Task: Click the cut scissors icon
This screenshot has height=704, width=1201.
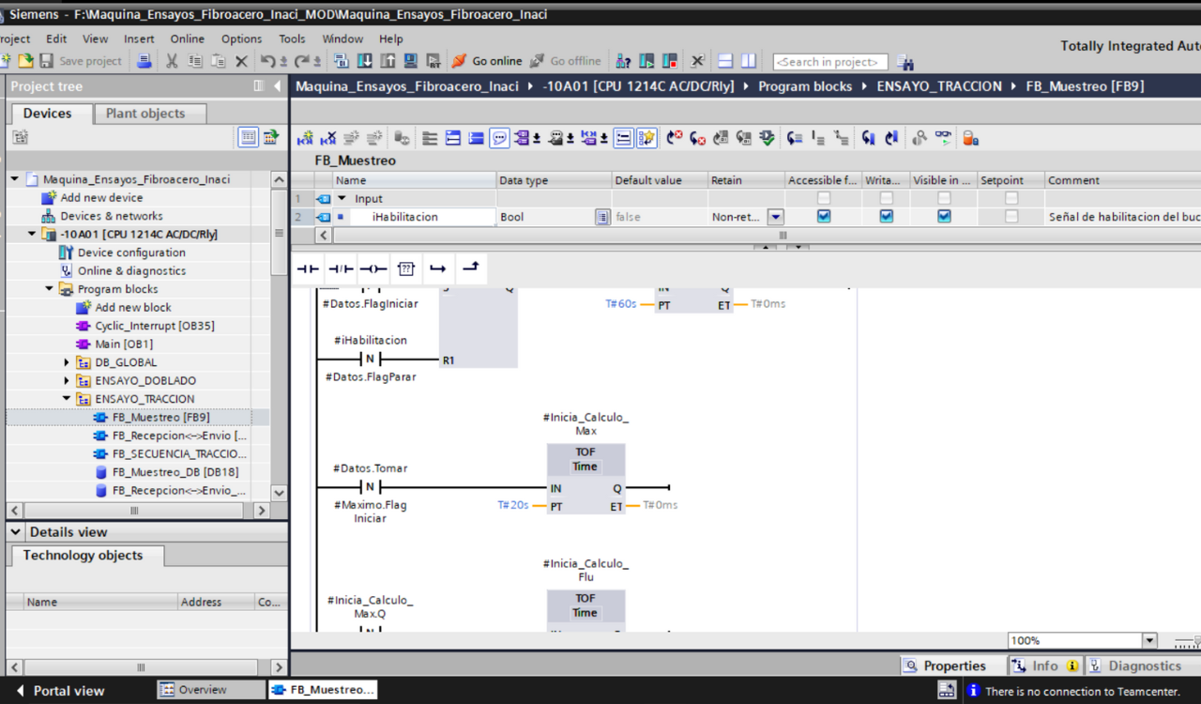Action: click(x=172, y=61)
